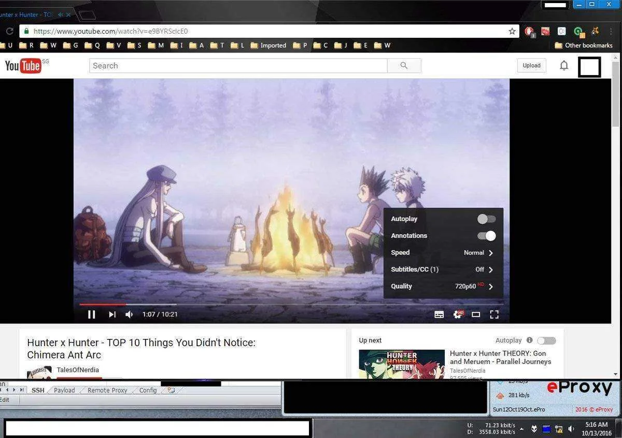The width and height of the screenshot is (622, 438).
Task: Mute the video player volume
Action: (x=129, y=314)
